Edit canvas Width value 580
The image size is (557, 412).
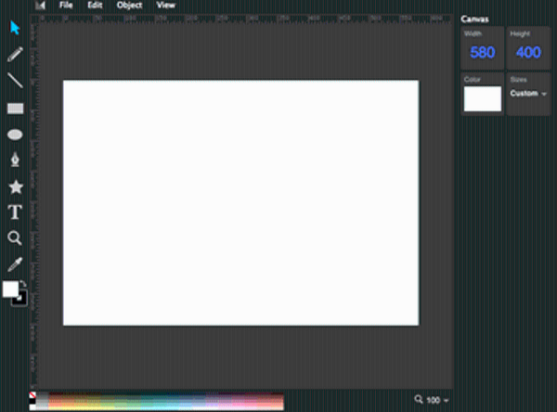point(482,52)
